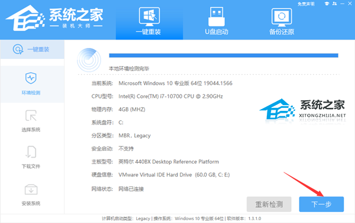The height and width of the screenshot is (223, 355).
Task: Click the 网络已连接 network status value
Action: pyautogui.click(x=131, y=189)
